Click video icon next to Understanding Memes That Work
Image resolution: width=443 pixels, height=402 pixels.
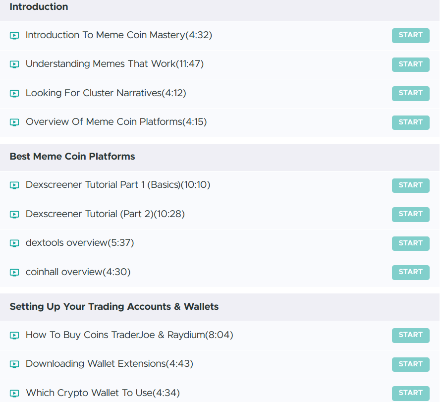14,64
